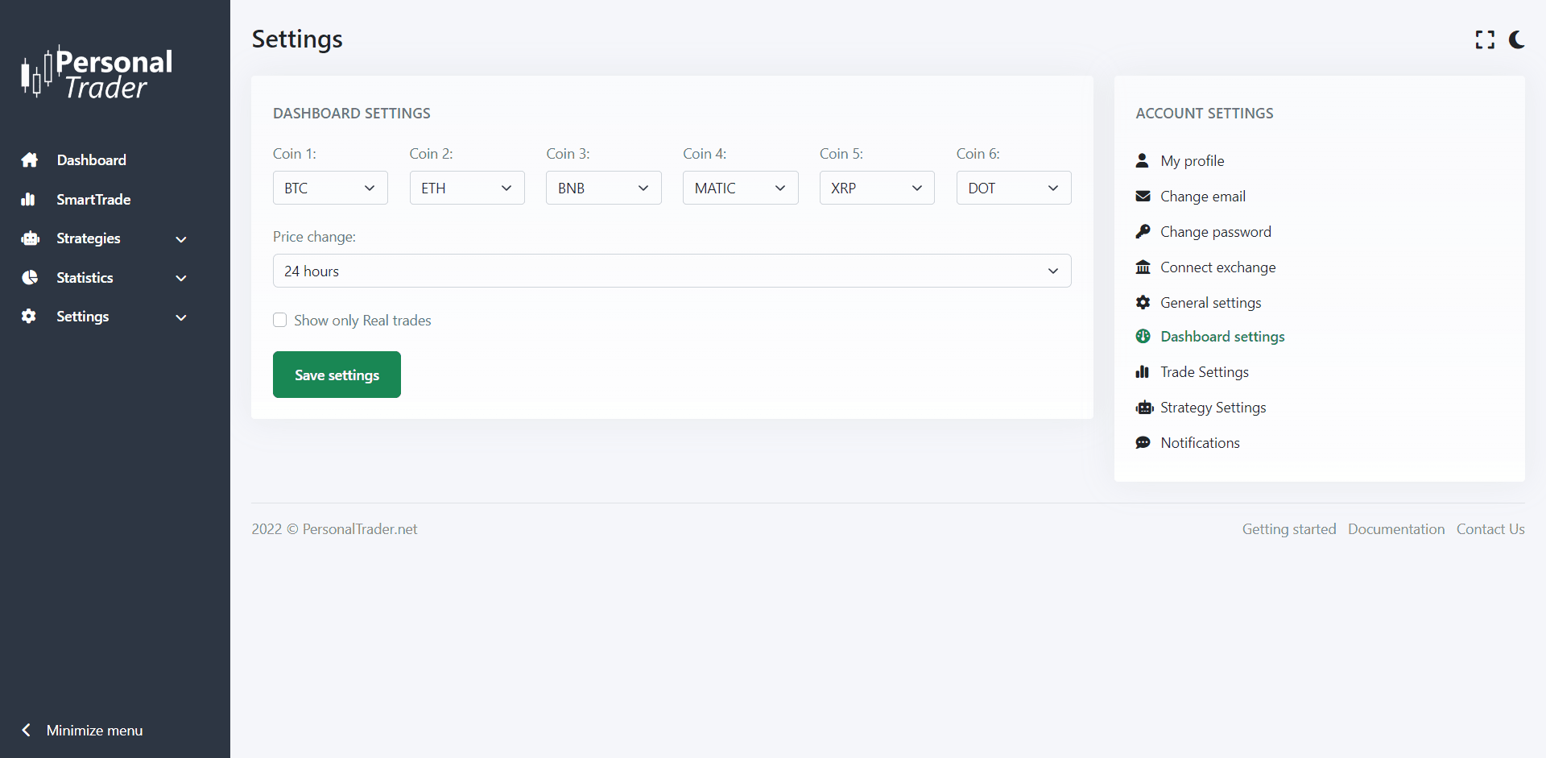Click the Dashboard home icon in sidebar
The height and width of the screenshot is (758, 1546).
click(x=30, y=160)
